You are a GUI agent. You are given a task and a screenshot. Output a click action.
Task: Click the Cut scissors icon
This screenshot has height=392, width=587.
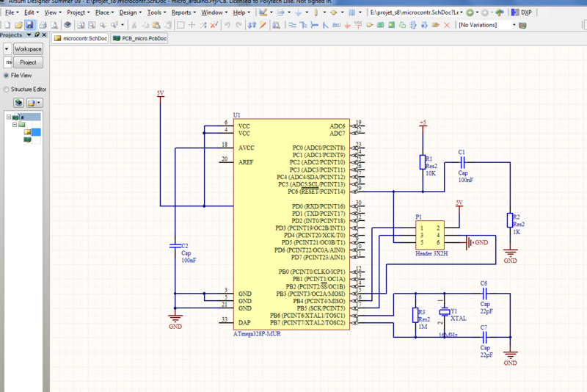pyautogui.click(x=133, y=25)
